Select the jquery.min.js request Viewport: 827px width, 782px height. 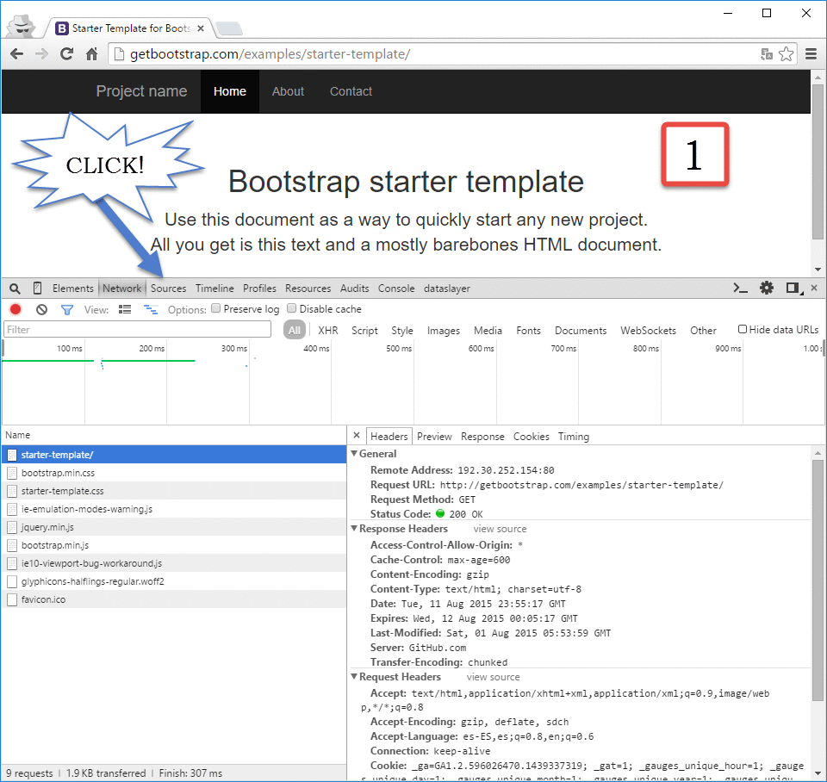pos(174,527)
